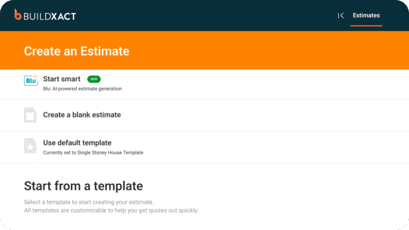Select Use default template
The width and height of the screenshot is (409, 230).
(x=77, y=143)
